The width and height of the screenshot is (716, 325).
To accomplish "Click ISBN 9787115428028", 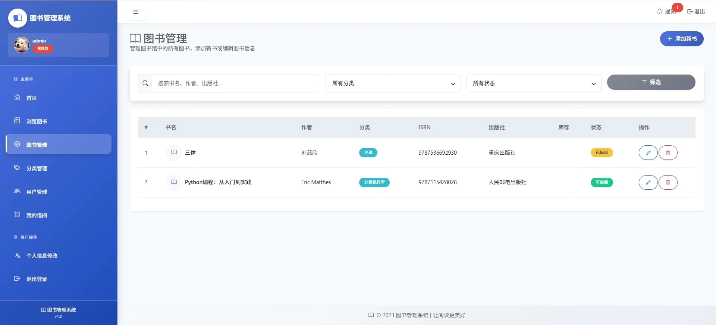I will (x=437, y=182).
